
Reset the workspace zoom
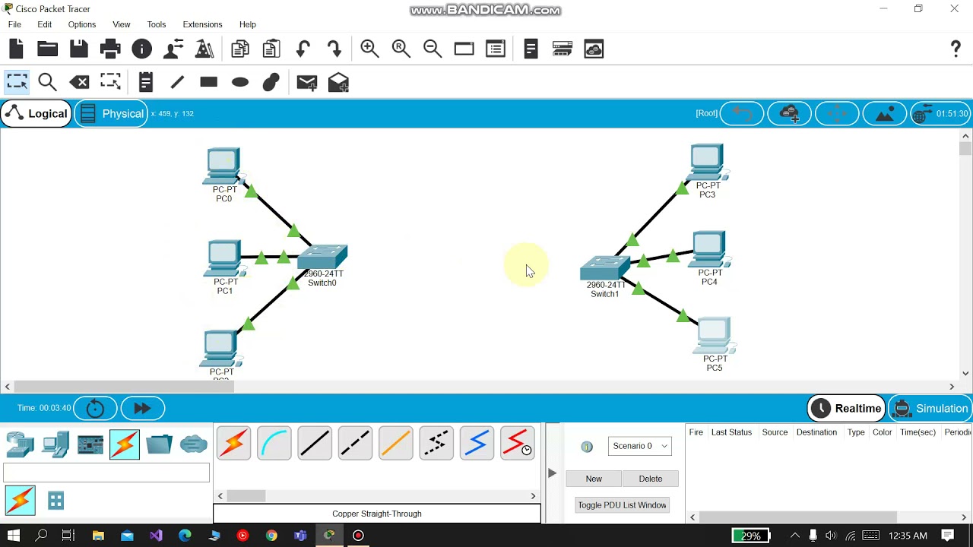(401, 49)
